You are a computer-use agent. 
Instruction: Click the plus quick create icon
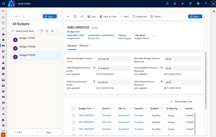(x=183, y=4)
